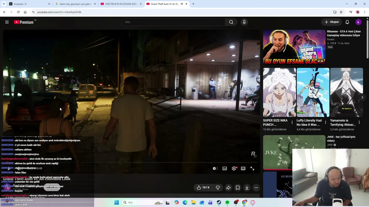Image resolution: width=369 pixels, height=207 pixels.
Task: Switch to ONE PIECE'İN EN EFSANE tab
Action: click(x=121, y=4)
